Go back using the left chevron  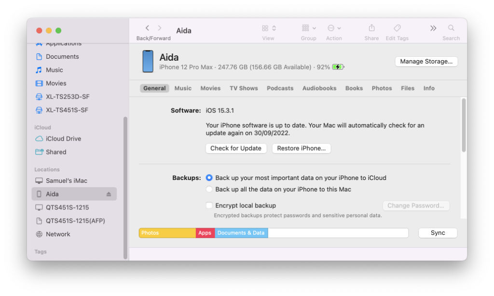click(x=148, y=28)
